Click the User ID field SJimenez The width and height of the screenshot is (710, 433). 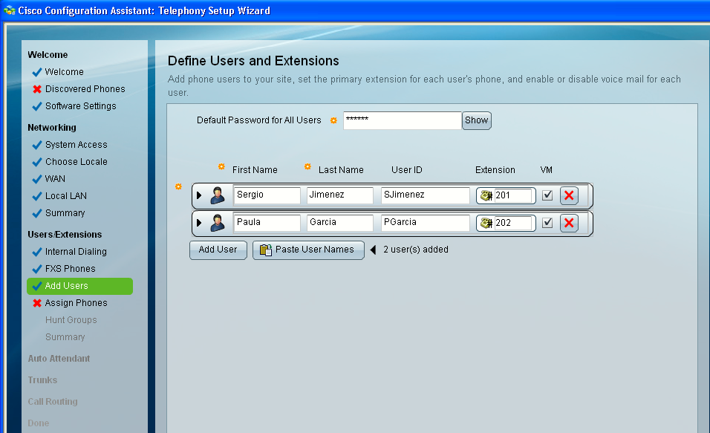pos(426,195)
